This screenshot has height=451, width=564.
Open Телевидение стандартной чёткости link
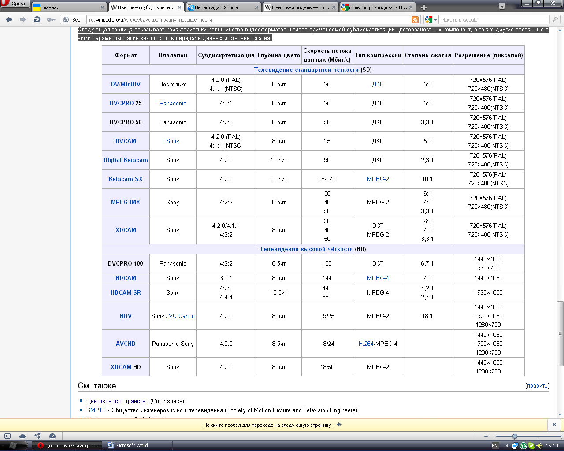pyautogui.click(x=306, y=70)
